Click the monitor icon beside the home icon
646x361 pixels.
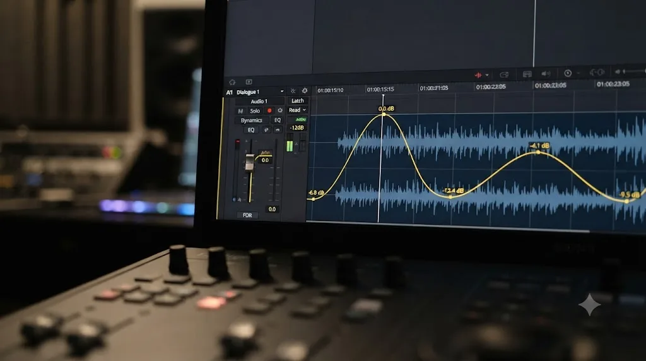pyautogui.click(x=249, y=82)
